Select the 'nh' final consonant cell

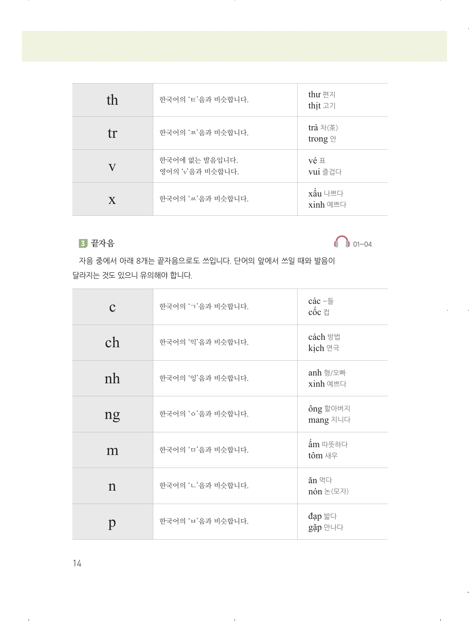tap(112, 378)
